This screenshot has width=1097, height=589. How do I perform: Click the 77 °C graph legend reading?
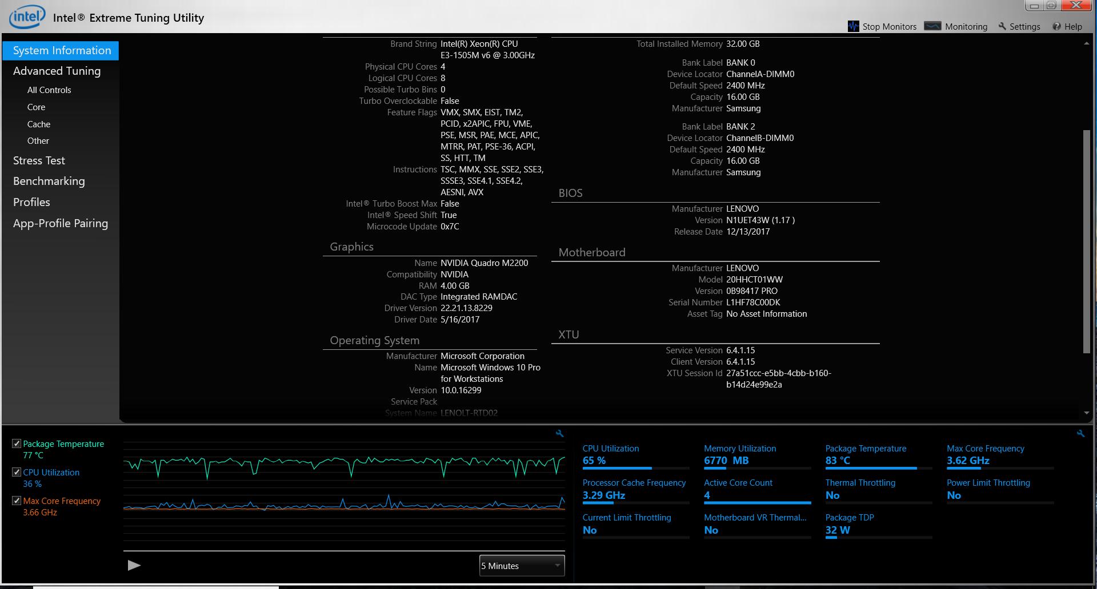33,455
